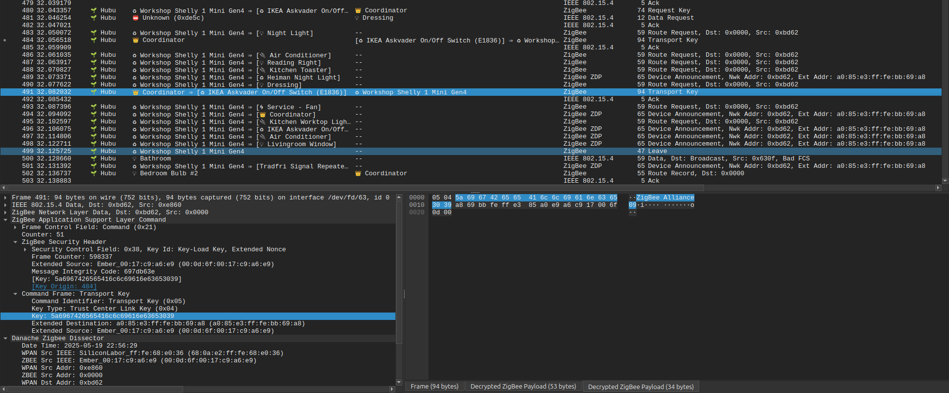
Task: Select packet 480 Request Key row
Action: tap(471, 10)
